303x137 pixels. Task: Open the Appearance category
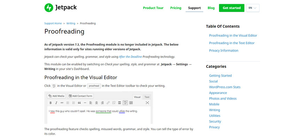(x=218, y=93)
